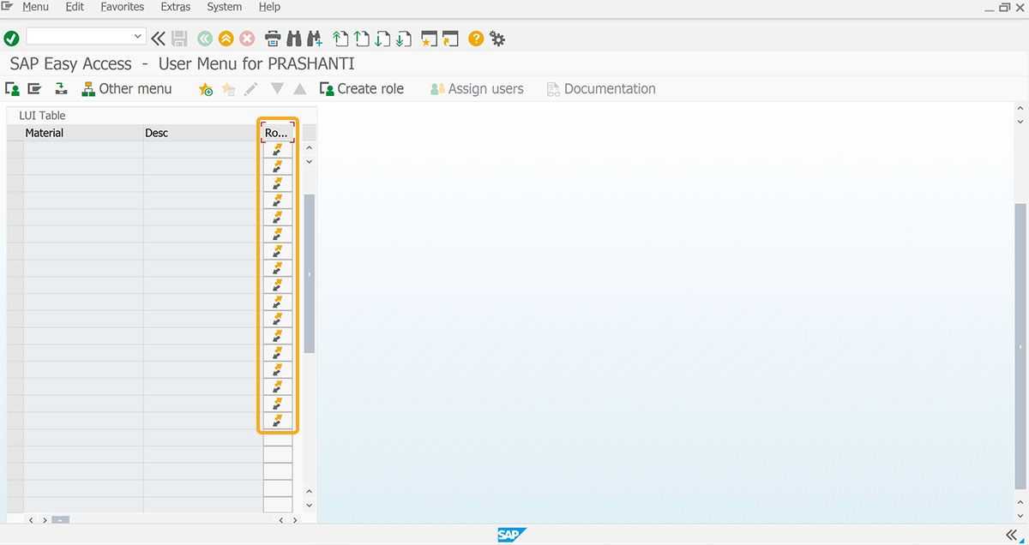Click the left arrow of table horizontal scrollbar
Screen dimensions: 1029x545
click(30, 519)
